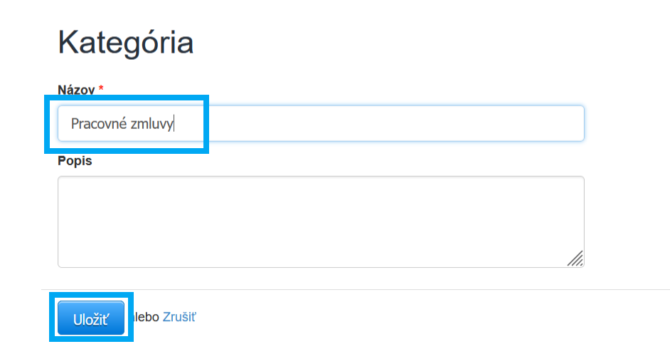Screen dimensions: 670x344
Task: Click the red required asterisk
Action: click(101, 89)
